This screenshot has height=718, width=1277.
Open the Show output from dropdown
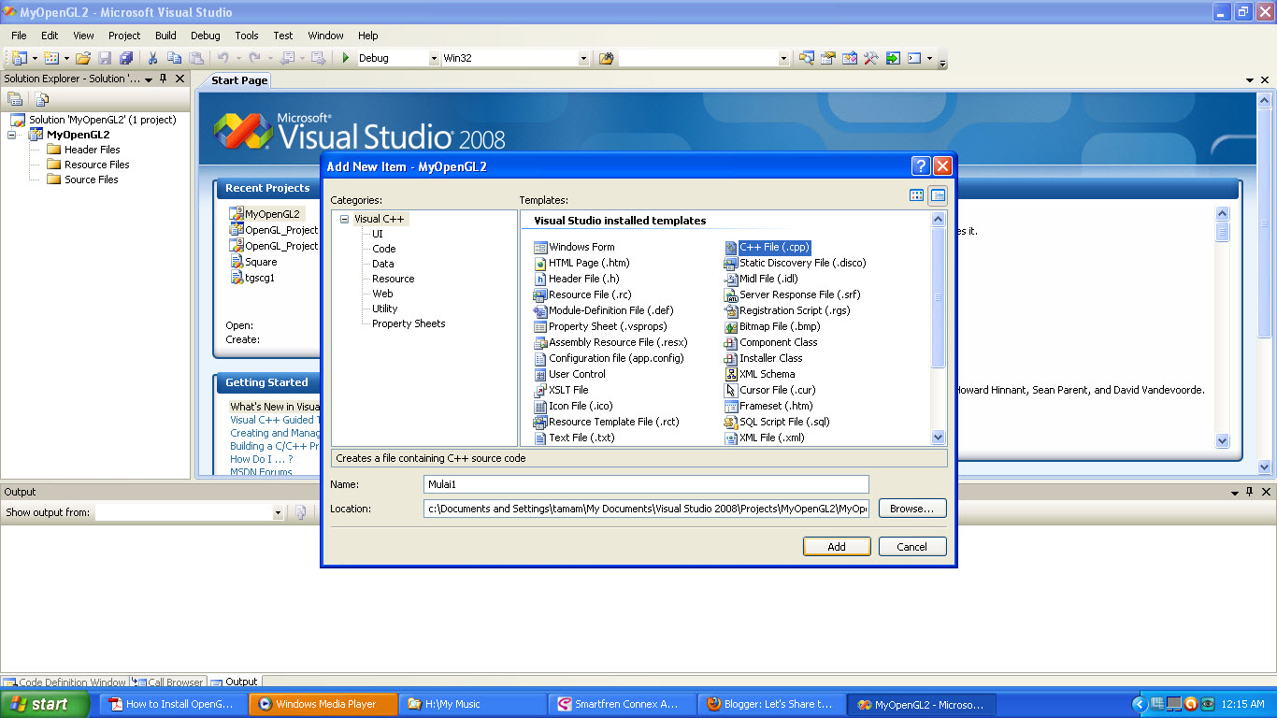[x=278, y=512]
